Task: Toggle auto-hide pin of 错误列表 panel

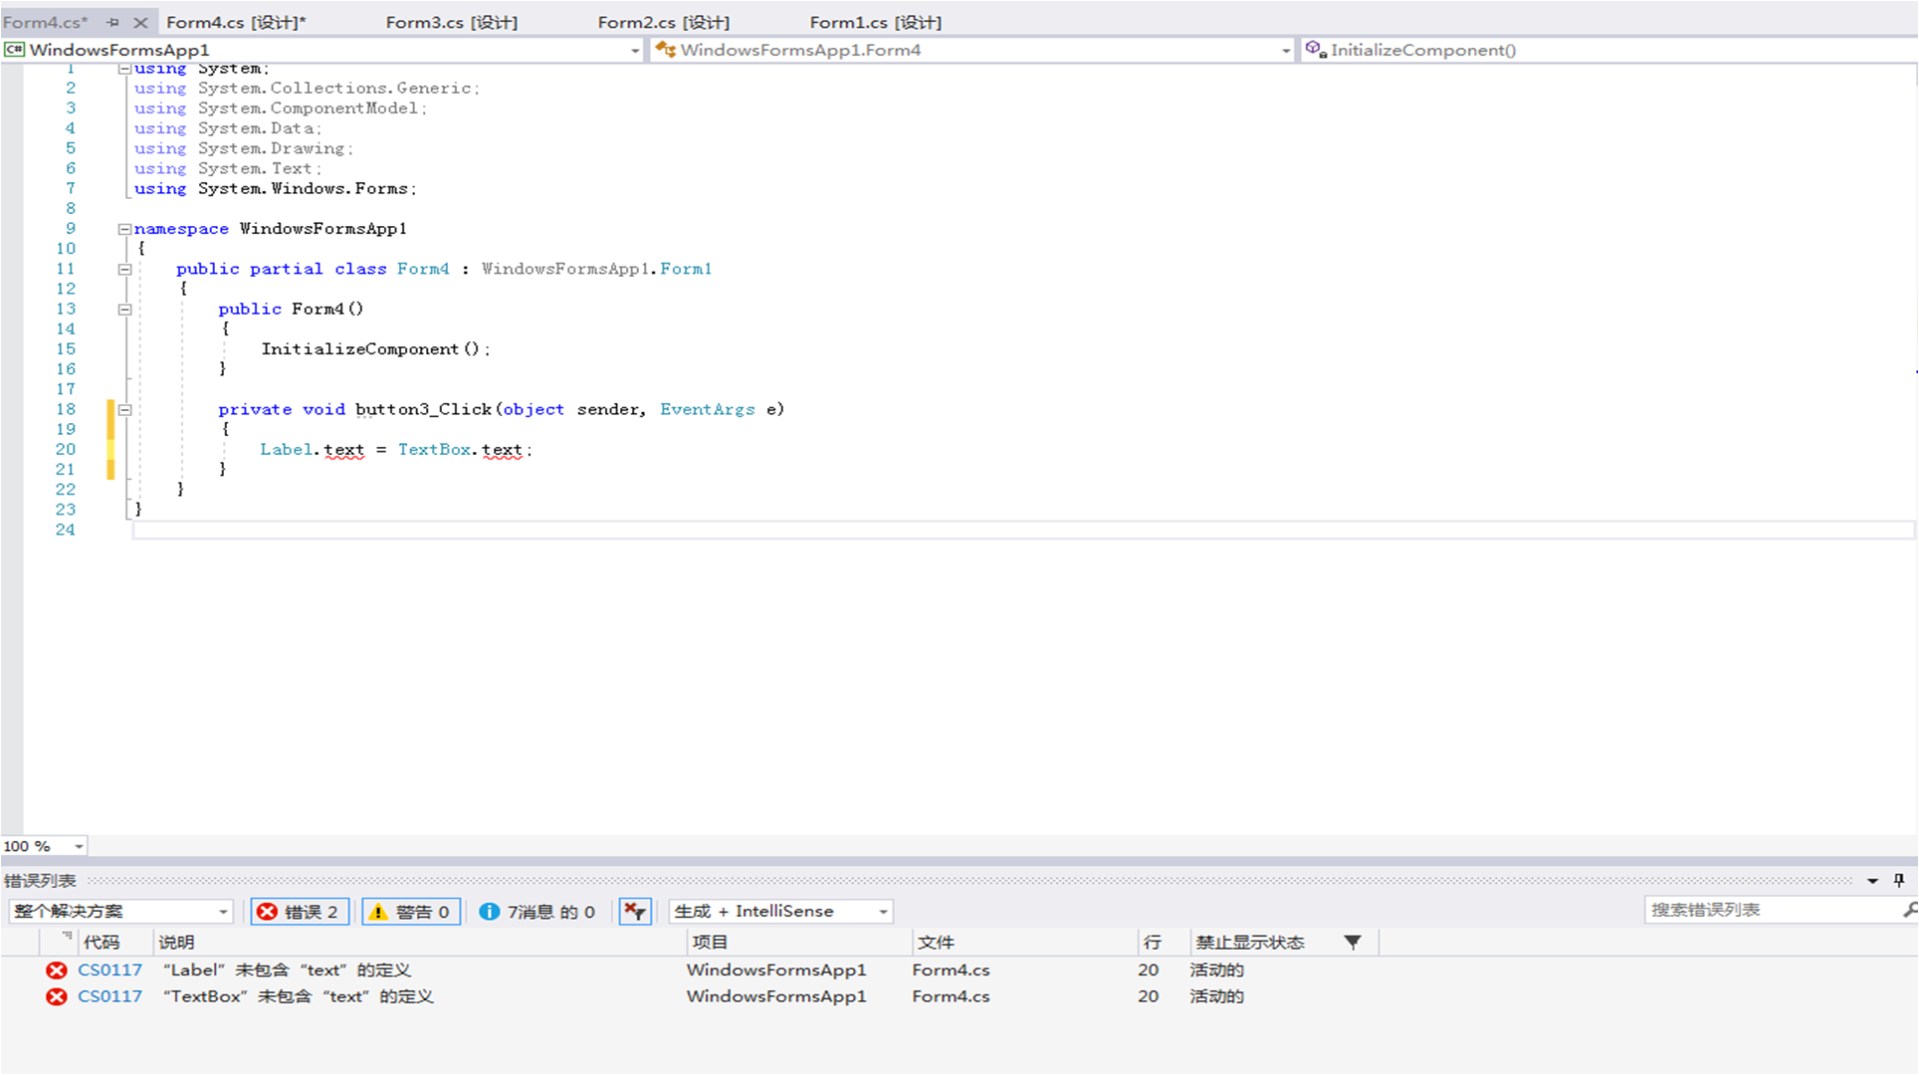Action: tap(1899, 881)
